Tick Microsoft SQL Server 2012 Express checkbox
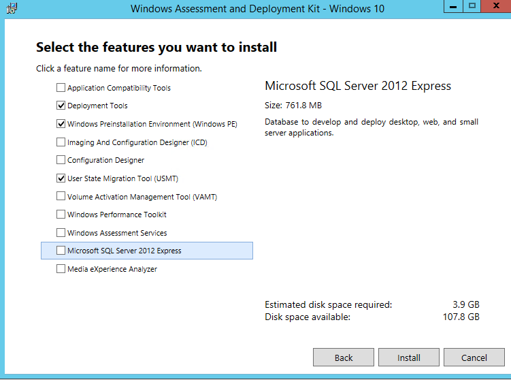This screenshot has height=380, width=511. click(x=61, y=250)
